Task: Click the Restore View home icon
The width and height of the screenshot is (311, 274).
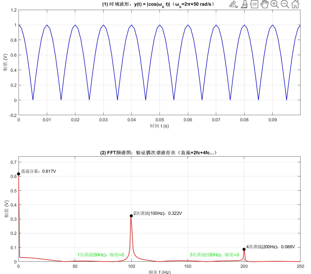Action: coord(295,4)
